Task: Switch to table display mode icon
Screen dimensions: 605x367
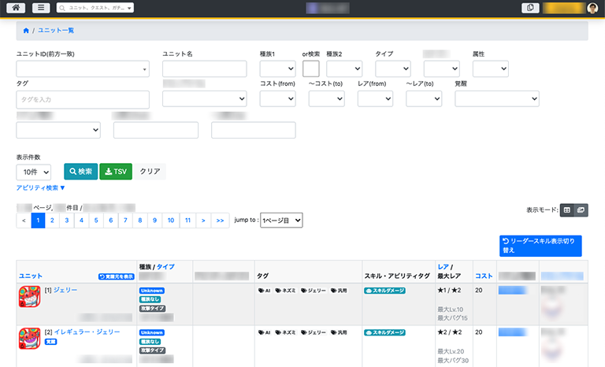Action: (567, 210)
